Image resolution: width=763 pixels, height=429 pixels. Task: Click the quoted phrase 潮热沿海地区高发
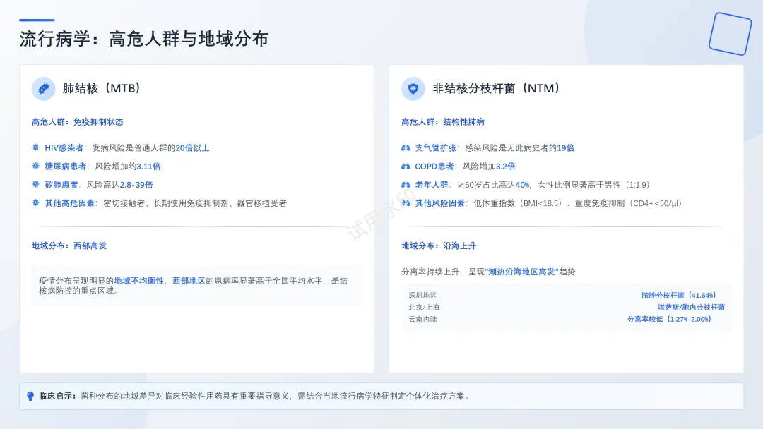coord(521,272)
